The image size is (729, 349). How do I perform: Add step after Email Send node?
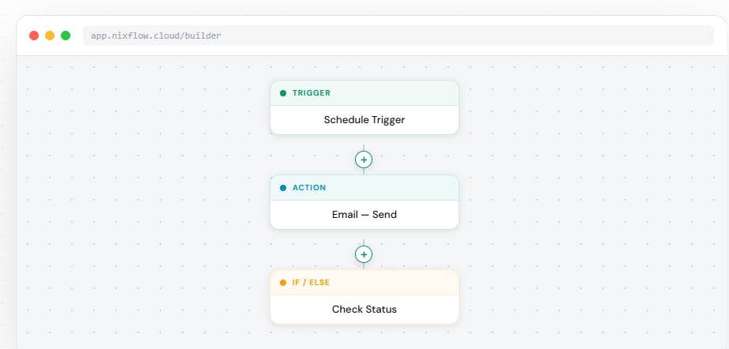point(364,254)
